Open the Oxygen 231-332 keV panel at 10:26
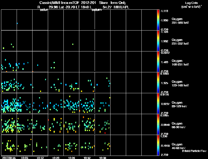208x159 pixels. pyautogui.click(x=71, y=41)
